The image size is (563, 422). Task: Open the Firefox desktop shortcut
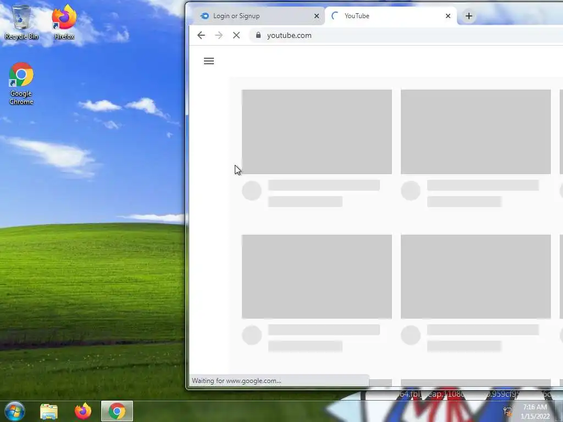[64, 21]
